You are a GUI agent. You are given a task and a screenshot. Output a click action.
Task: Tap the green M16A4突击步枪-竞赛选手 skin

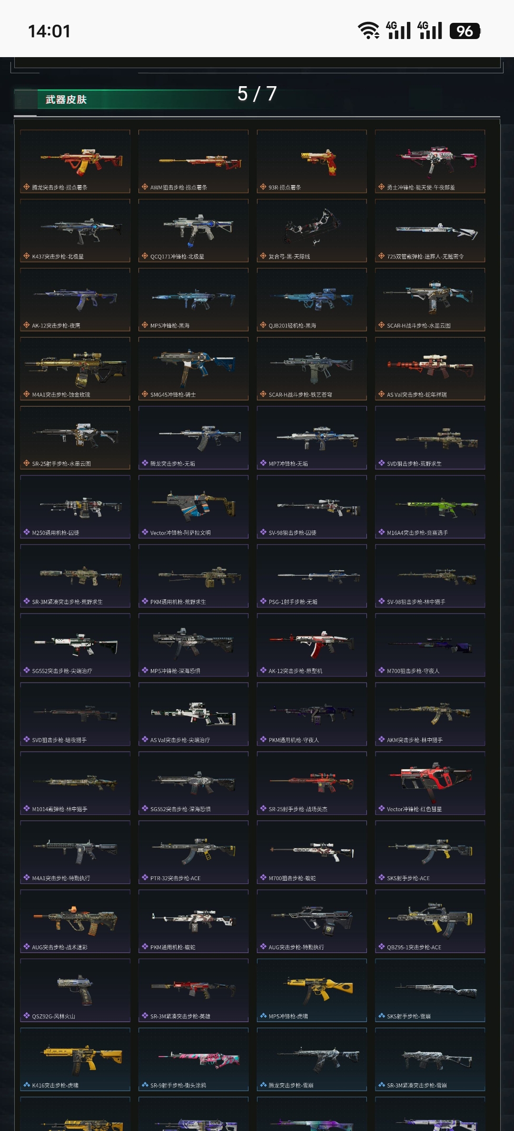point(430,506)
